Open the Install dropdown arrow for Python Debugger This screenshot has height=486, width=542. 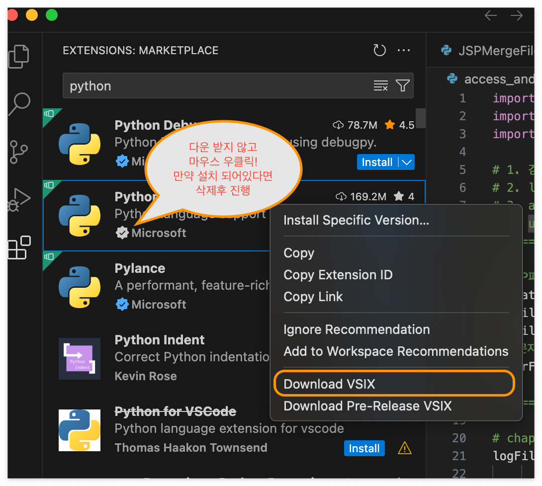pyautogui.click(x=407, y=162)
